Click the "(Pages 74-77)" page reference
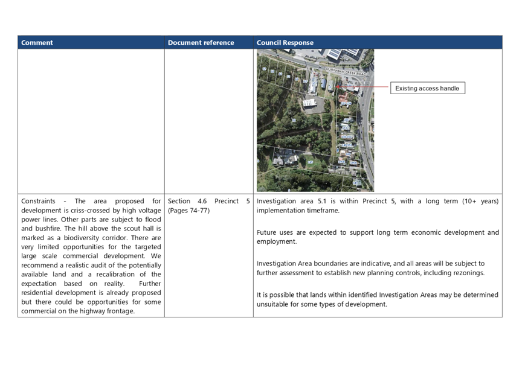This screenshot has width=528, height=373. 188,211
